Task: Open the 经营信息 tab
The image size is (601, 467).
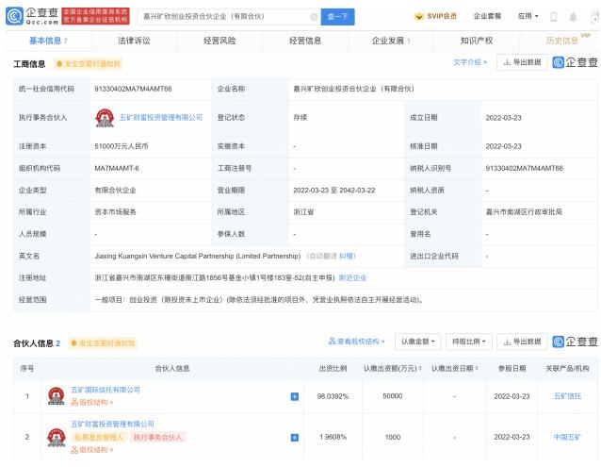Action: coord(305,41)
